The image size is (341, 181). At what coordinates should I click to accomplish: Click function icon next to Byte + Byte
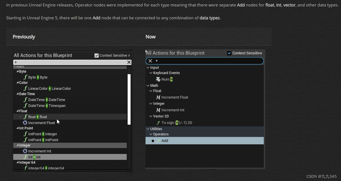click(26, 77)
